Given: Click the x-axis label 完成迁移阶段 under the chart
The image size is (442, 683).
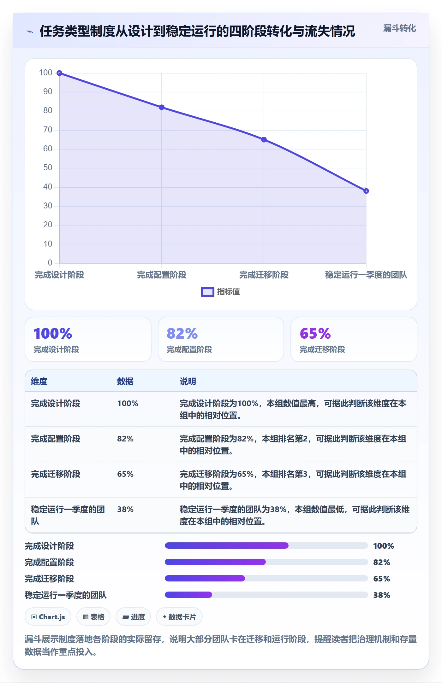Looking at the screenshot, I should [264, 275].
